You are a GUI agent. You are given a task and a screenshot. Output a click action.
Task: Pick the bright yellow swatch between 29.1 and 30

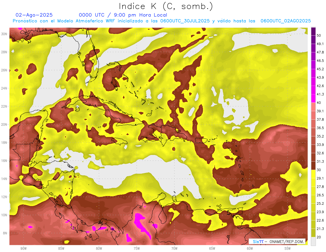pyautogui.click(x=313, y=174)
